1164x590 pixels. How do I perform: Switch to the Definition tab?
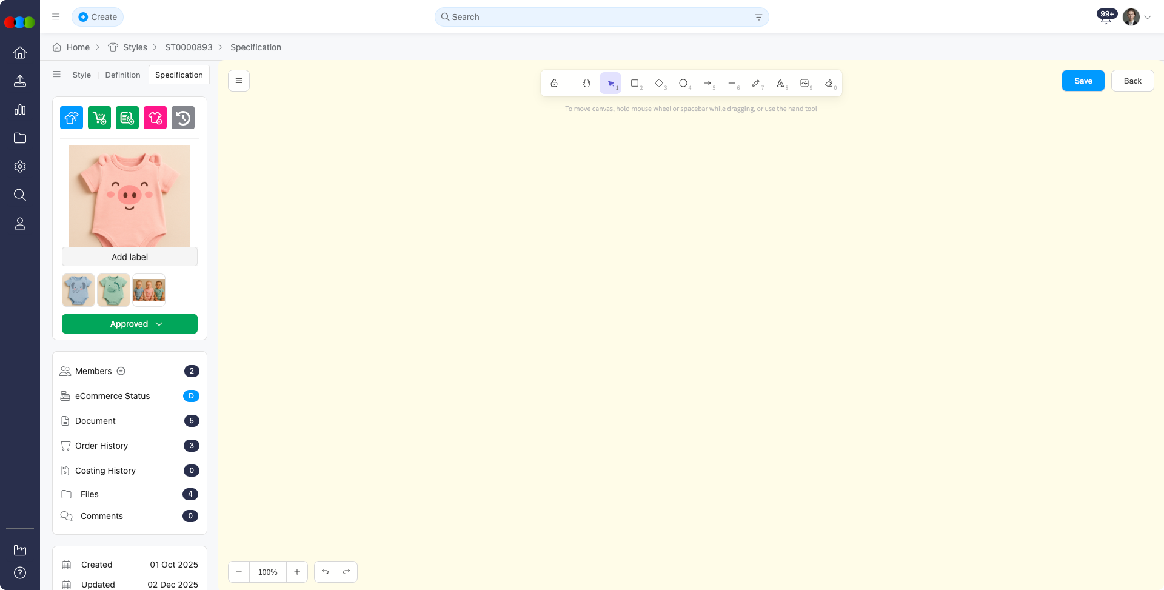[x=122, y=75]
